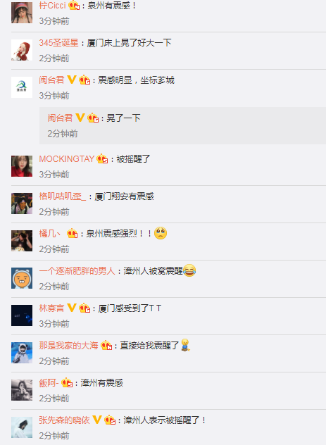This screenshot has width=326, height=445.
Task: Open 一个逐渐肥胖的男人's cartoon avatar
Action: click(22, 278)
